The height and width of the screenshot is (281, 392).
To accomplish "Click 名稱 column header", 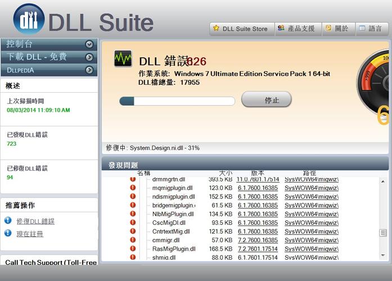I will [x=143, y=173].
